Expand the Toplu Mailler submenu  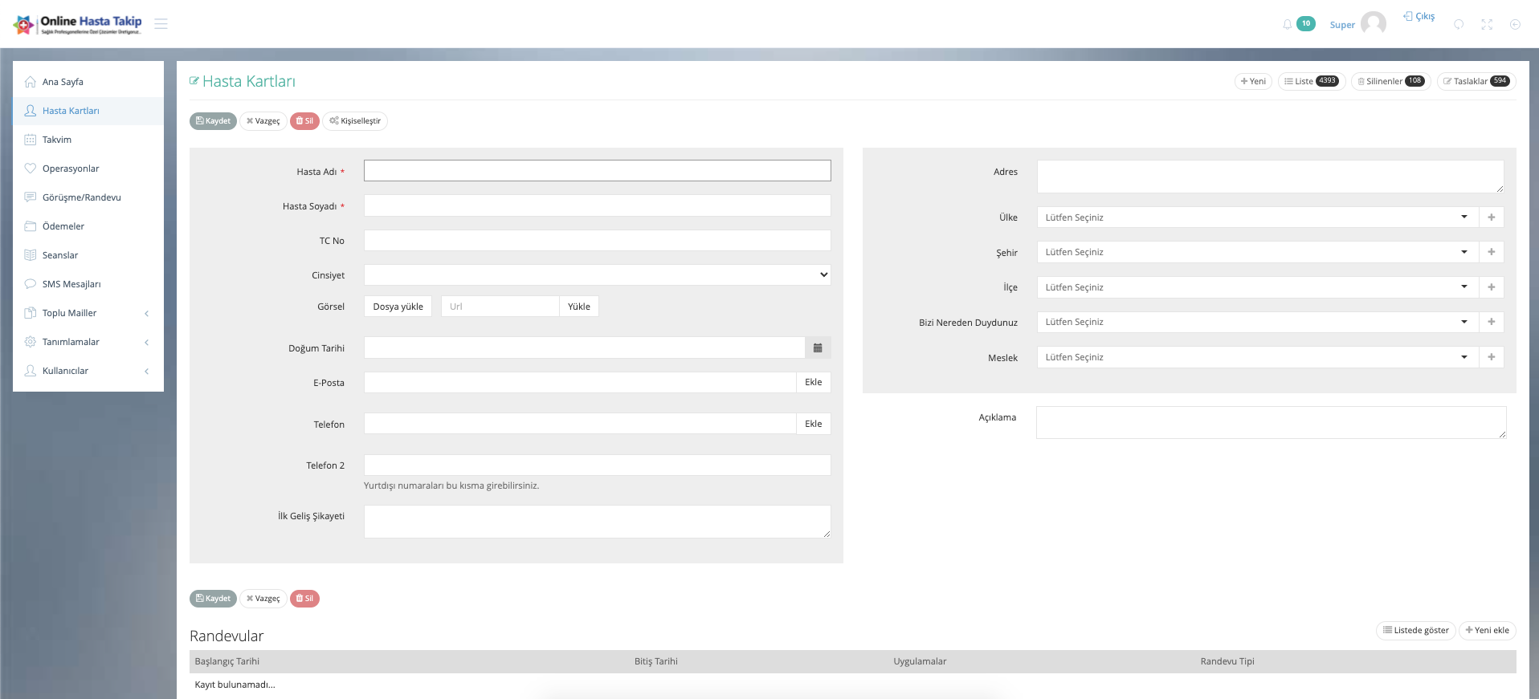[88, 313]
